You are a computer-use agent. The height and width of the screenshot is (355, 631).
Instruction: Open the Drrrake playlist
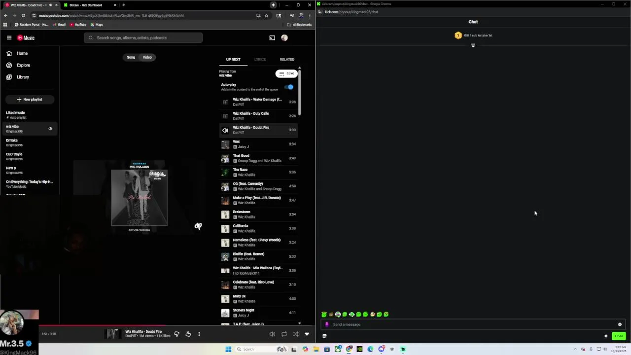click(x=30, y=142)
